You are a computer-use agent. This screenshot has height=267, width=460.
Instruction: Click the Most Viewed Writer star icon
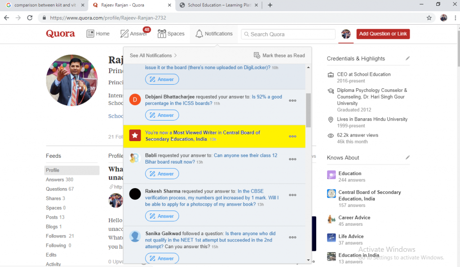point(135,135)
